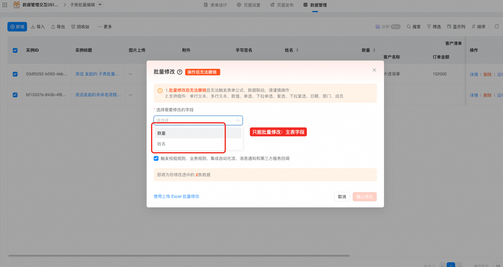Screen dimensions: 503x267
Task: Open the 排序 sort tool
Action: coord(478,27)
